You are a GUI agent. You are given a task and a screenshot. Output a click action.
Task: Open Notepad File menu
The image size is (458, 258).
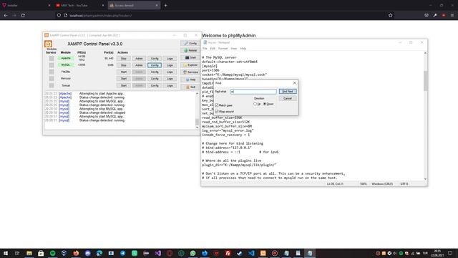205,49
